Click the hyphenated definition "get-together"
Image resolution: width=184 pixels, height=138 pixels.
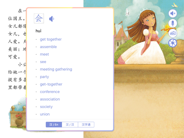(51, 84)
